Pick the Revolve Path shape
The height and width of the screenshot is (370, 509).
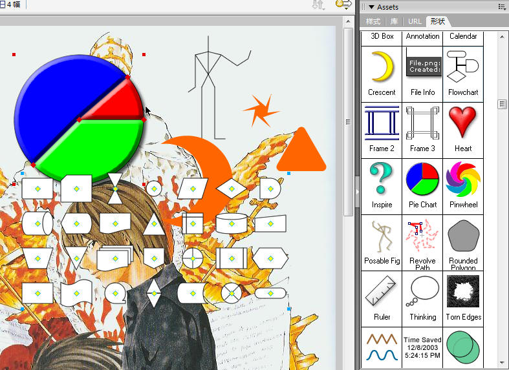pyautogui.click(x=422, y=243)
